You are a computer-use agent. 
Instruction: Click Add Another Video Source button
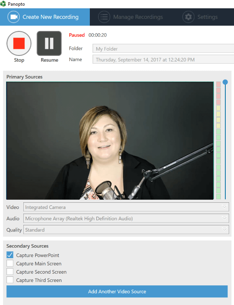point(117,291)
